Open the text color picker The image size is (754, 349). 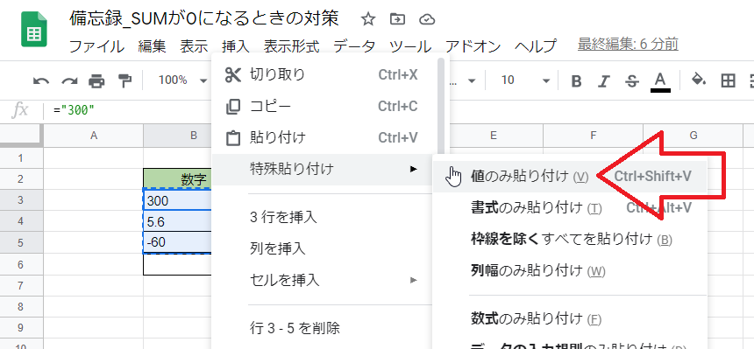(x=661, y=81)
